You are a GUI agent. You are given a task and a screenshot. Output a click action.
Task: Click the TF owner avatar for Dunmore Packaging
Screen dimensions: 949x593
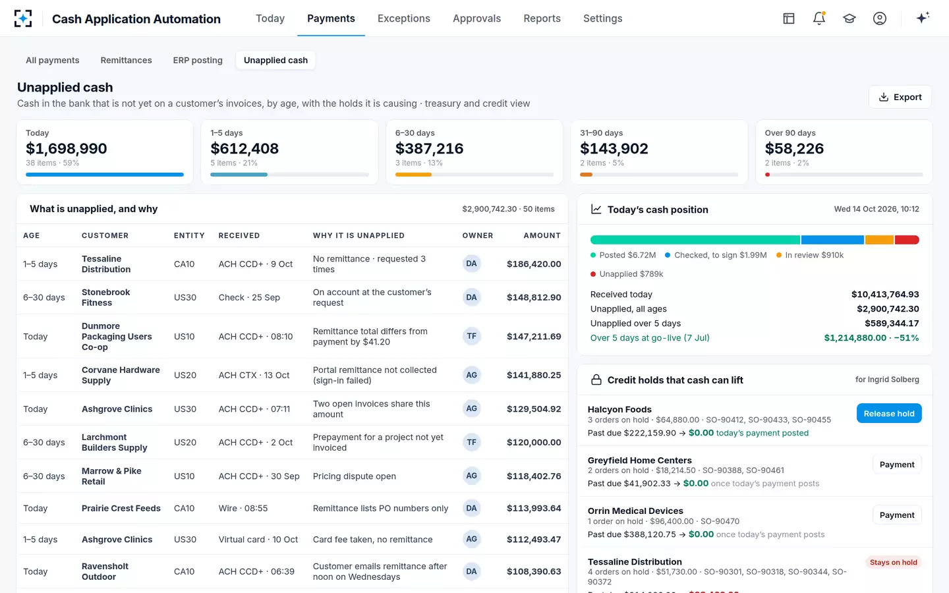471,336
